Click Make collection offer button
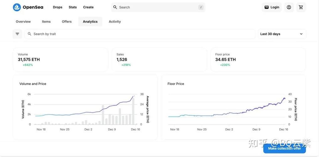This screenshot has height=157, width=319. point(284,149)
